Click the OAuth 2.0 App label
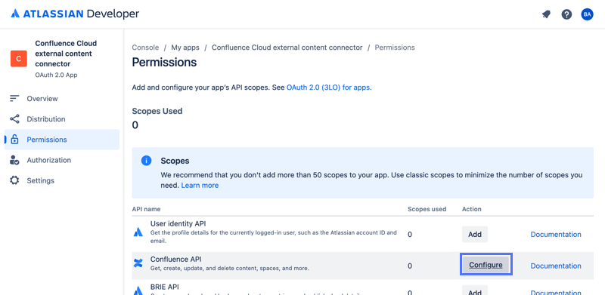 coord(56,75)
